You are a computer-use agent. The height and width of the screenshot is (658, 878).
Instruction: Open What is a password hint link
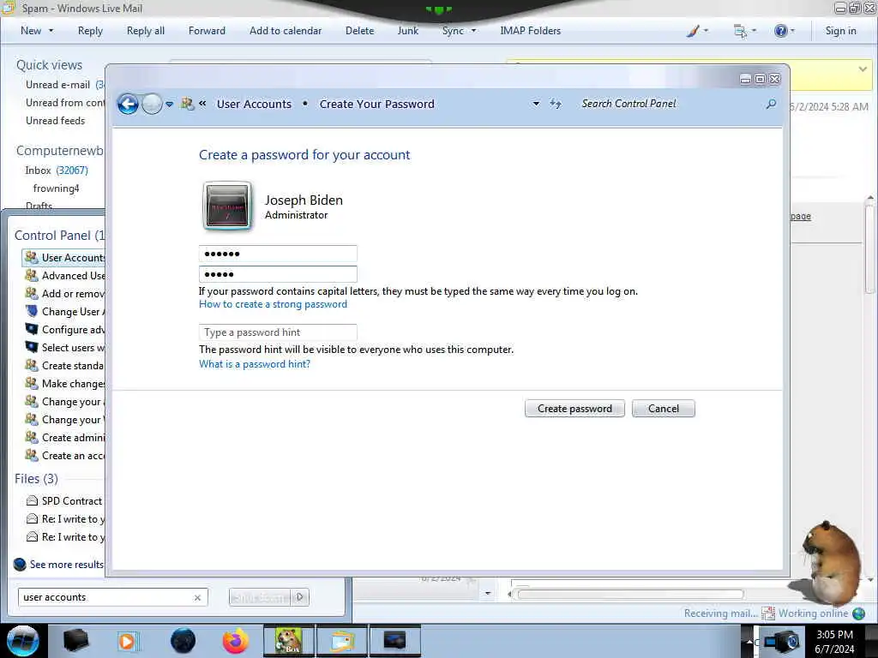[254, 364]
